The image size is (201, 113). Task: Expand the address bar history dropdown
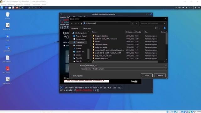[132, 23]
